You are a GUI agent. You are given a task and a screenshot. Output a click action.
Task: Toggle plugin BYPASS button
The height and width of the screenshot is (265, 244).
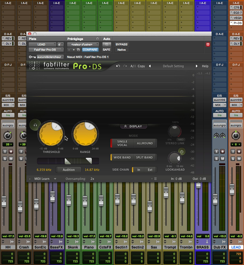point(121,44)
